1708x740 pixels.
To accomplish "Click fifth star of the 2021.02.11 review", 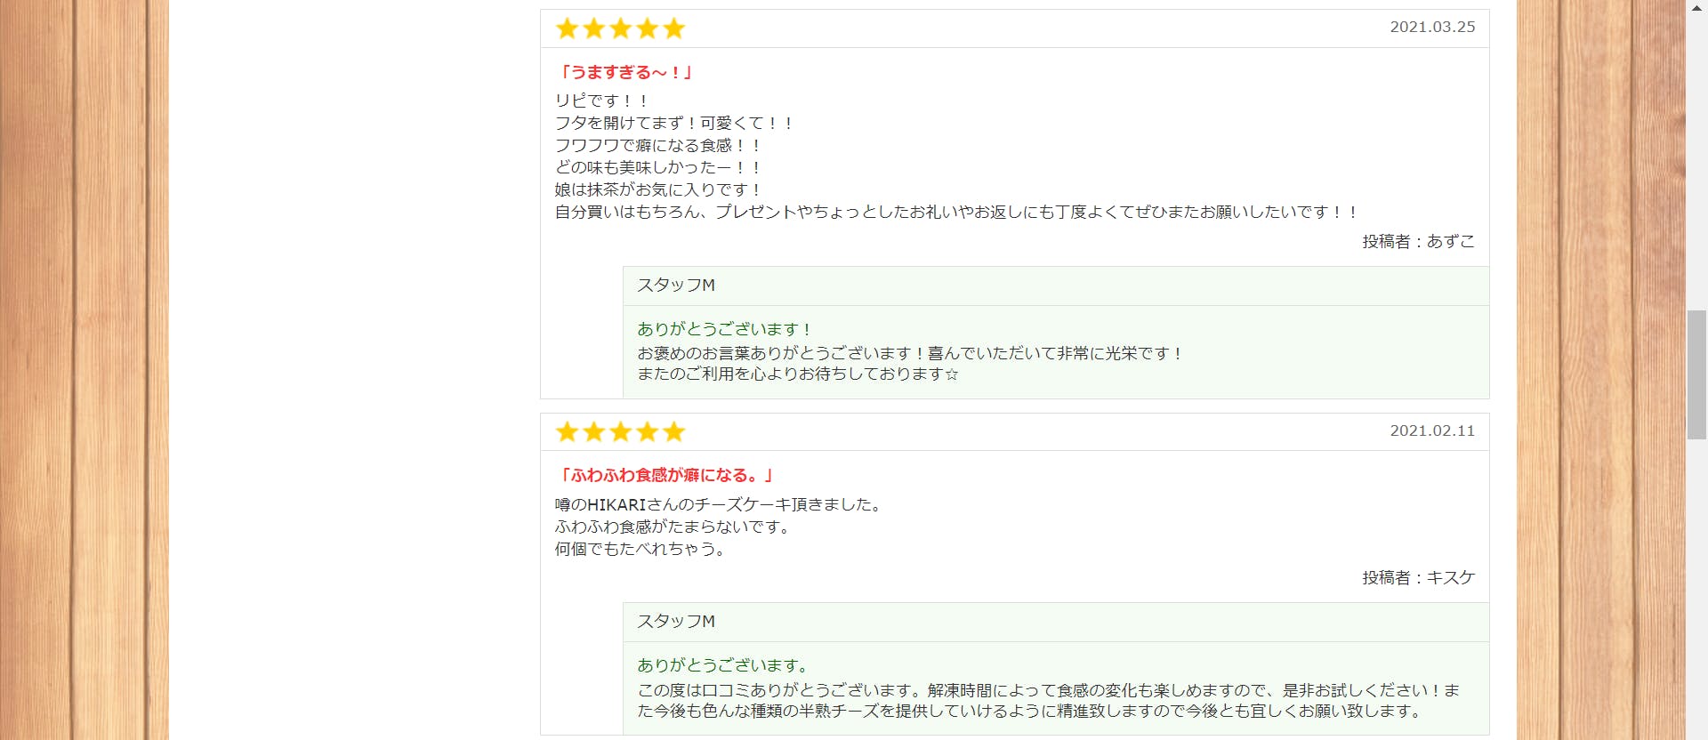I will coord(673,432).
